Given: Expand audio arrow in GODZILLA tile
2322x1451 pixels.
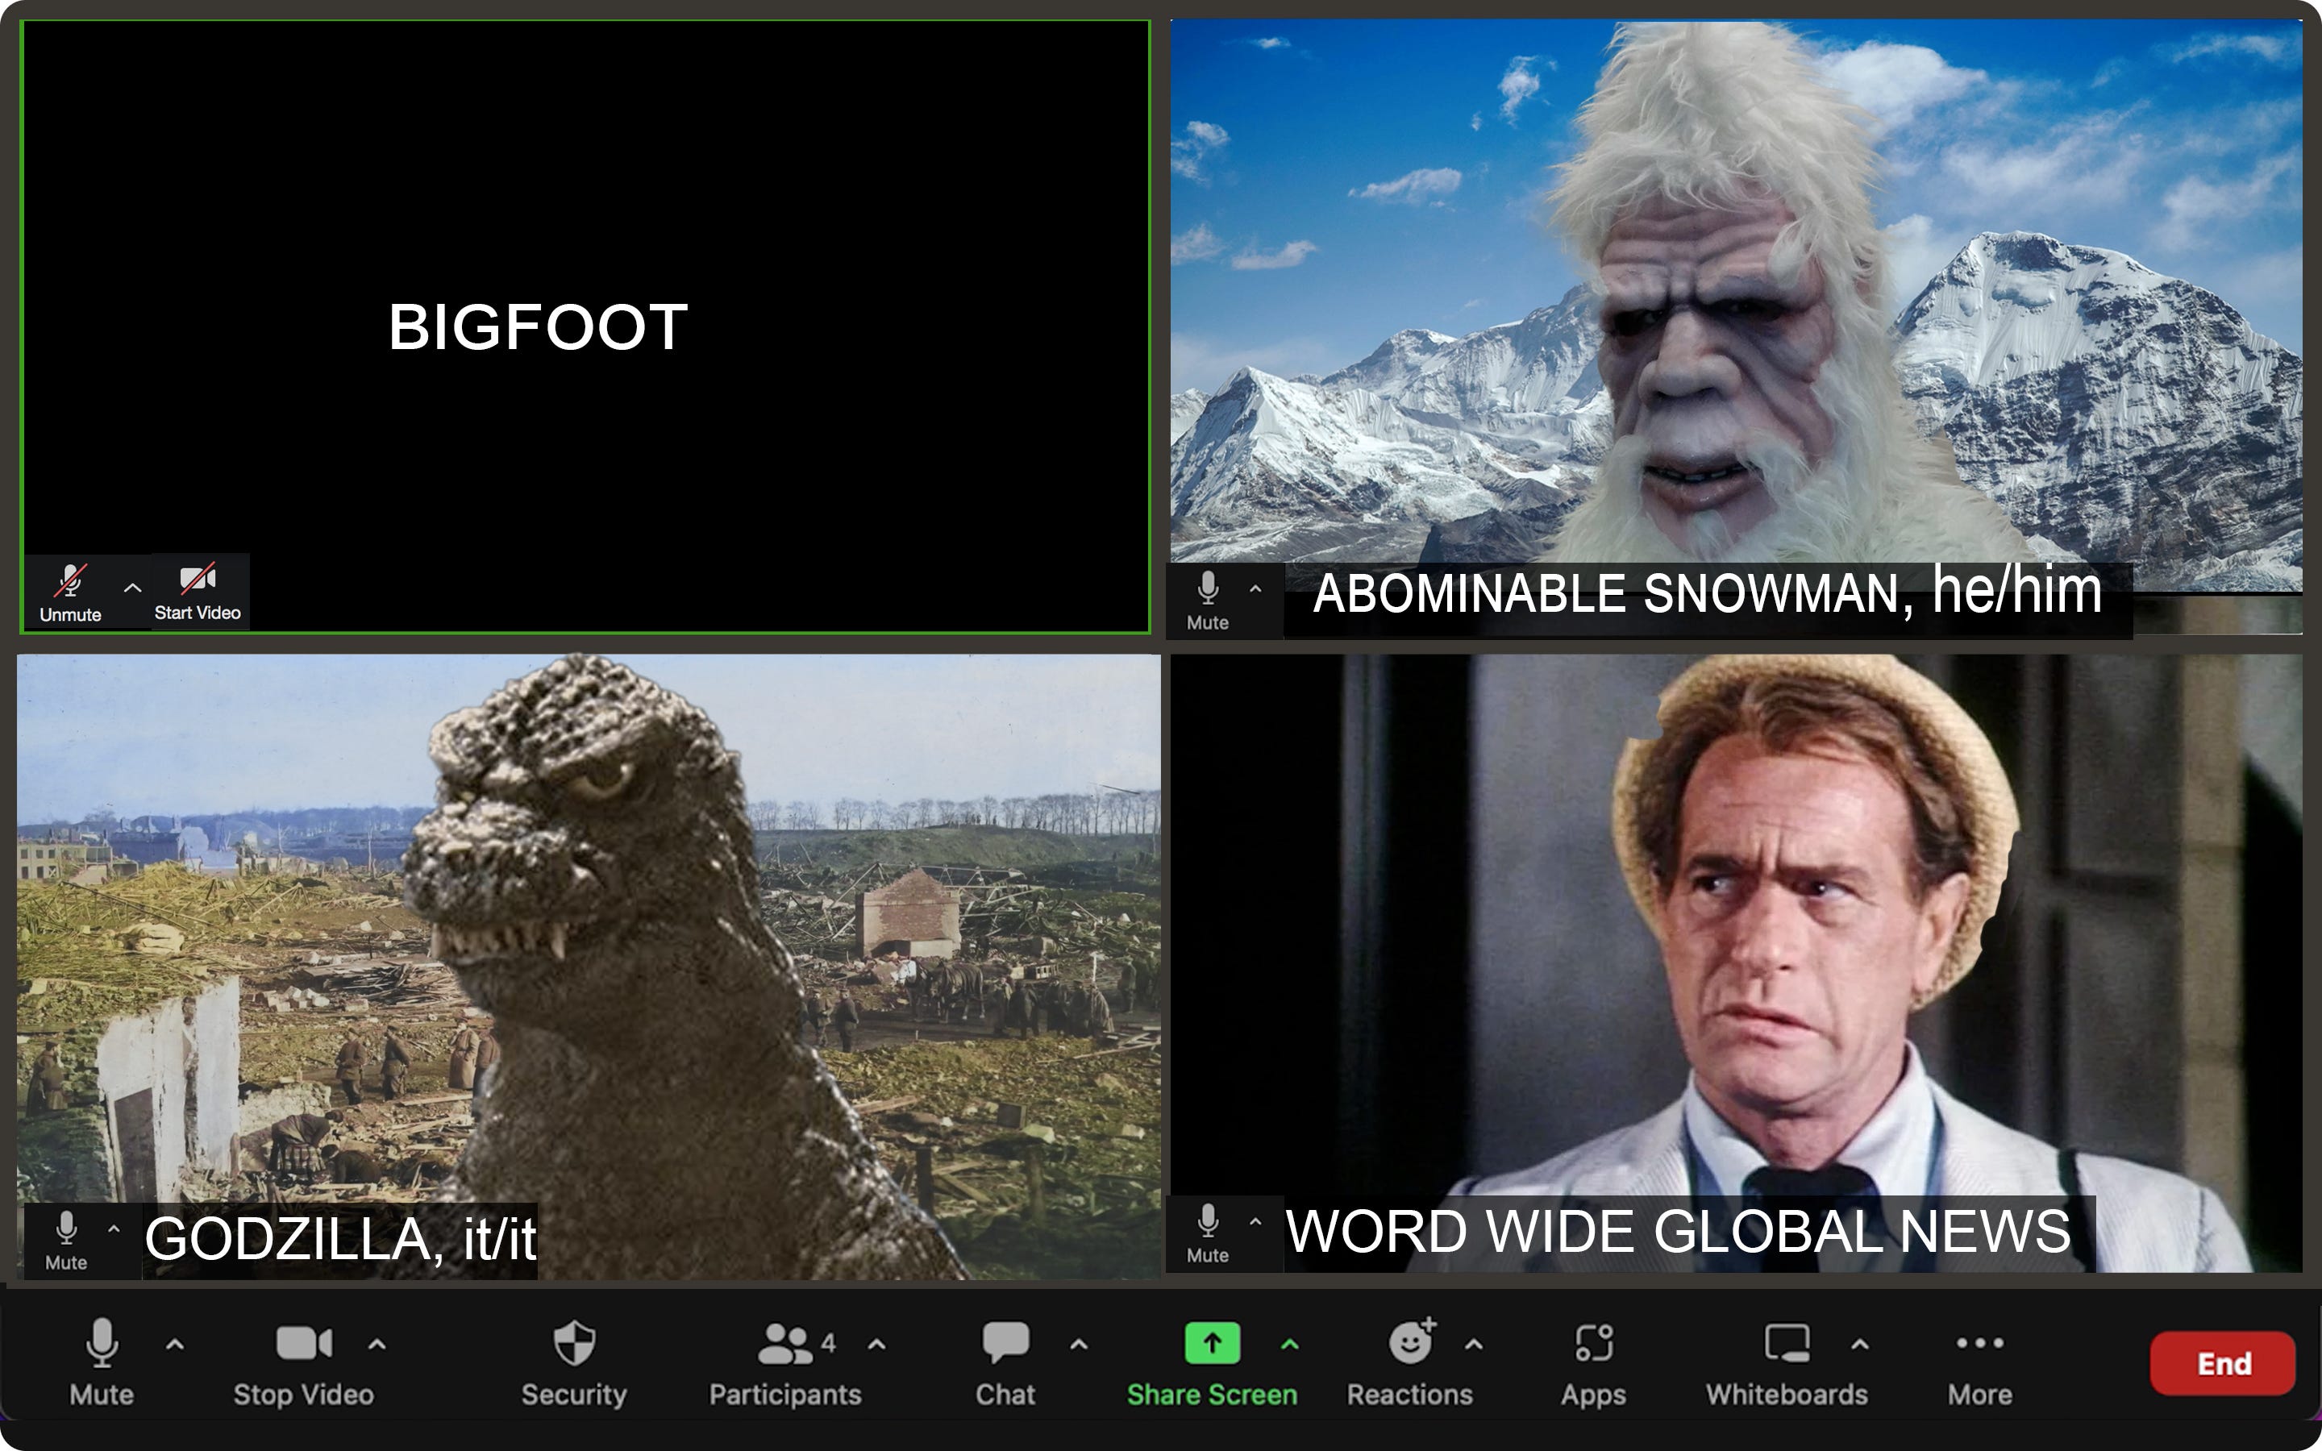Looking at the screenshot, I should coord(113,1228).
